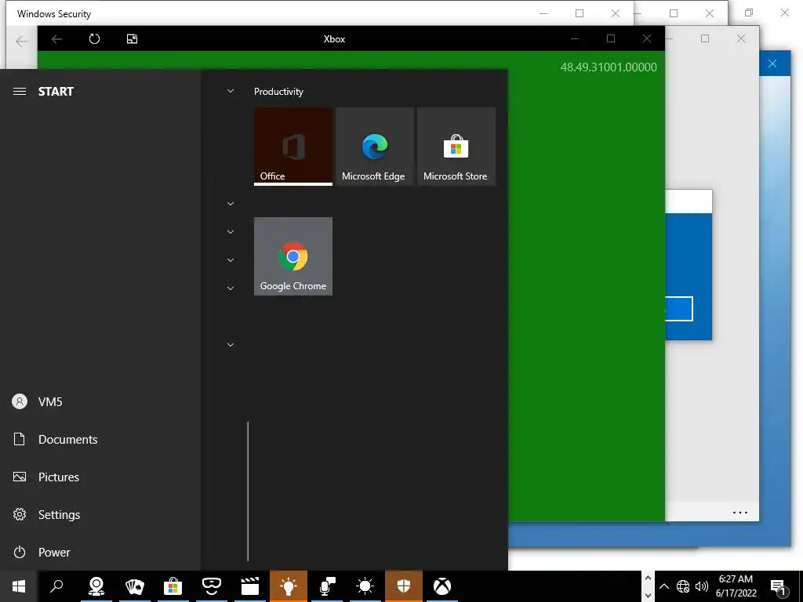Select the Productivity group heading

[278, 92]
